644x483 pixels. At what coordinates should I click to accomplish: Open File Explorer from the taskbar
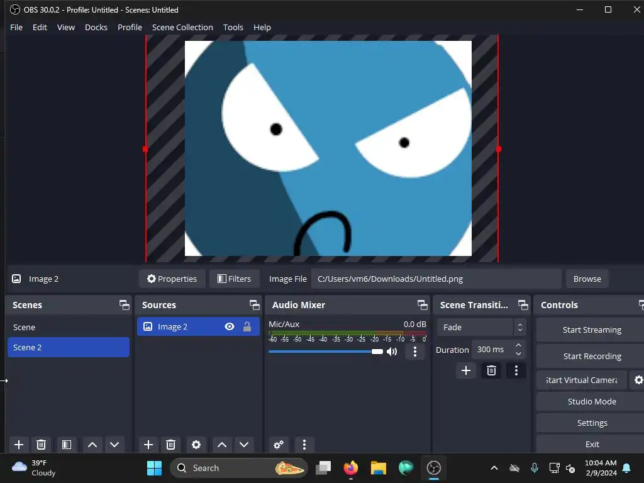[x=378, y=468]
